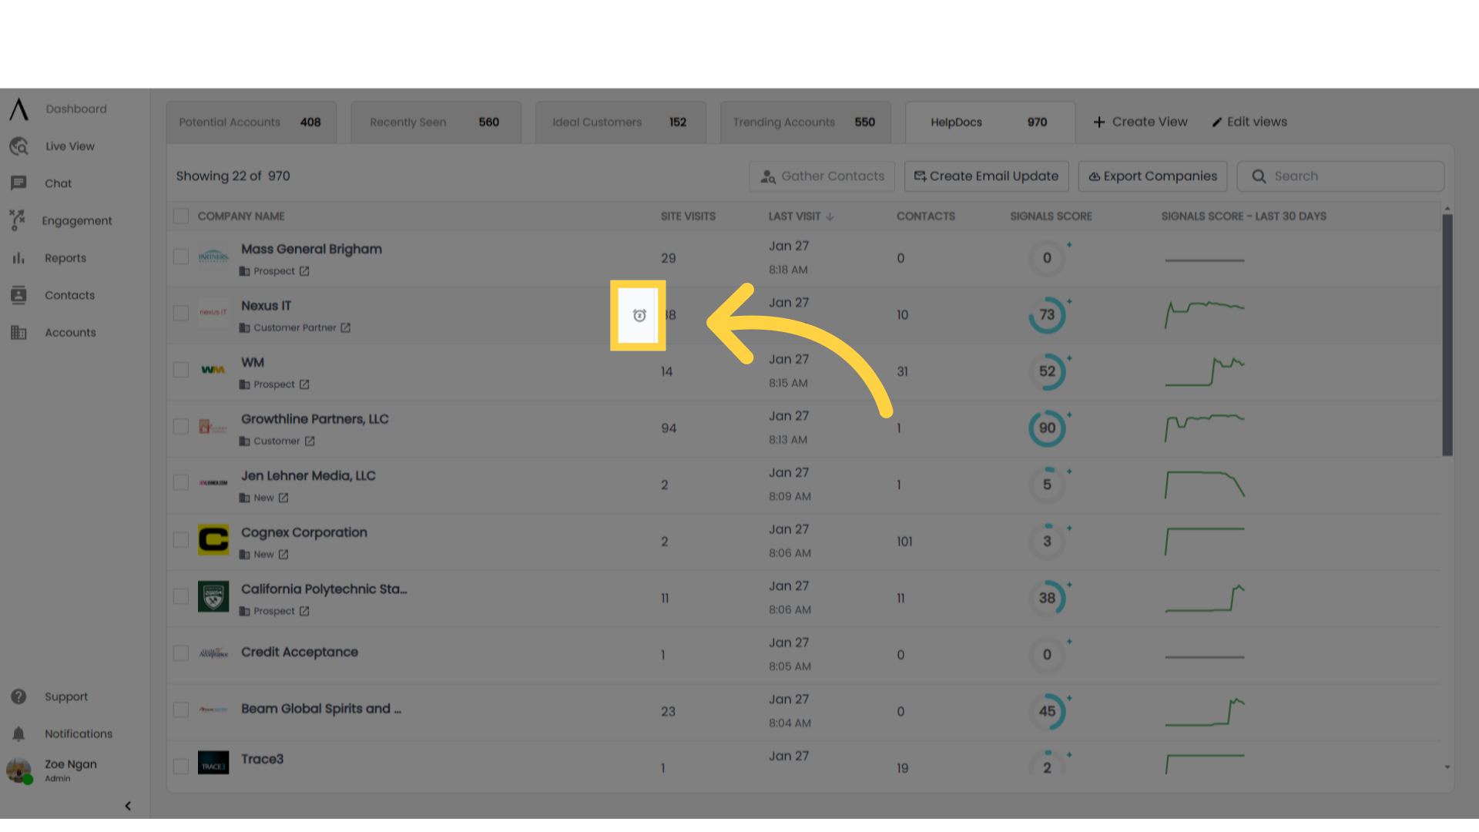Click the Create View menu item
Viewport: 1479px width, 832px height.
click(1140, 122)
